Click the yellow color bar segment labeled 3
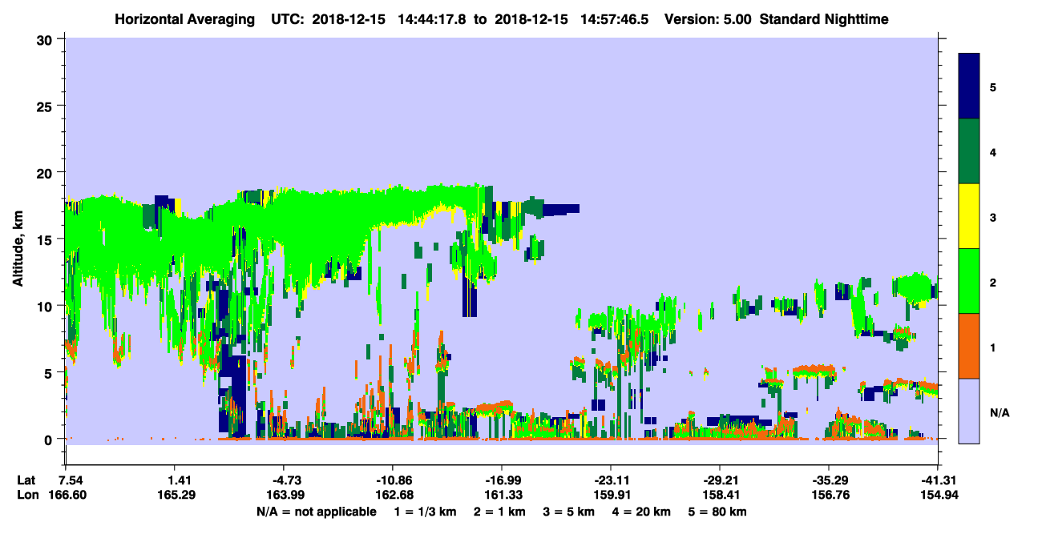This screenshot has height=534, width=1042. tap(969, 216)
